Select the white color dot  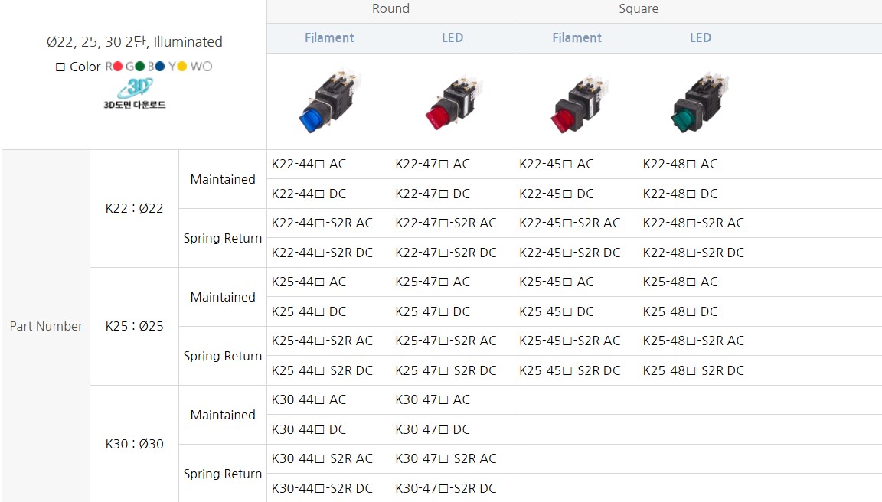207,67
